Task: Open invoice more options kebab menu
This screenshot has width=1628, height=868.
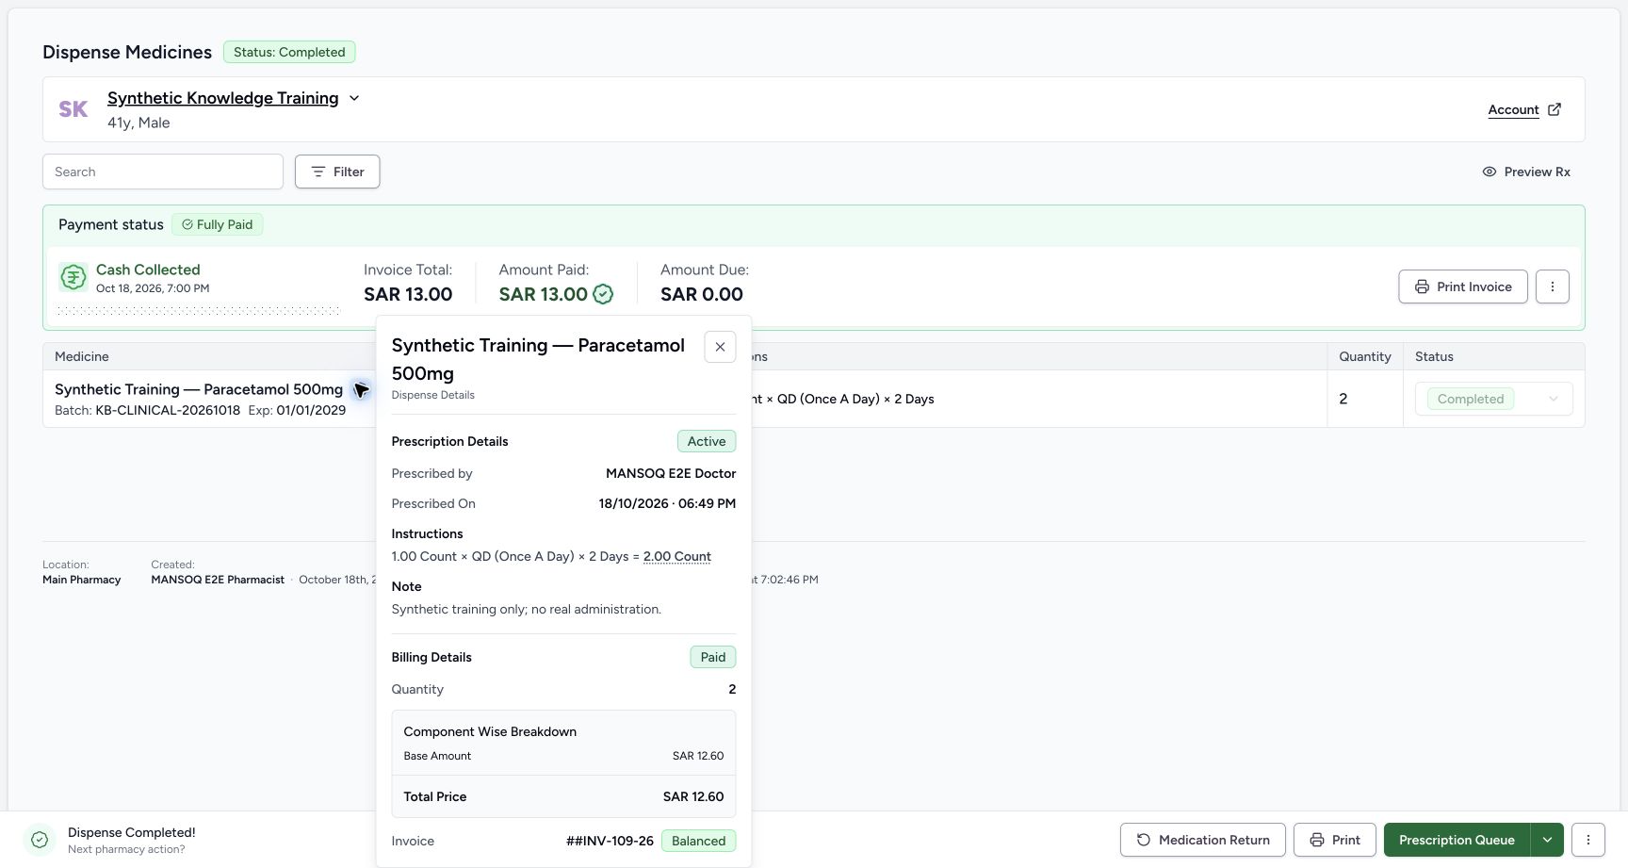Action: point(1553,287)
